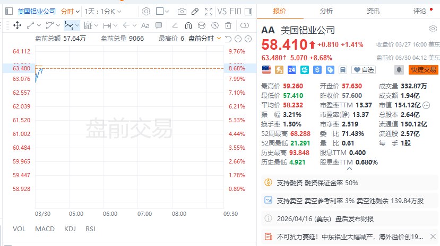Screen dimensions: 440x246
Task: Switch to the 分析 tab
Action: pos(327,11)
